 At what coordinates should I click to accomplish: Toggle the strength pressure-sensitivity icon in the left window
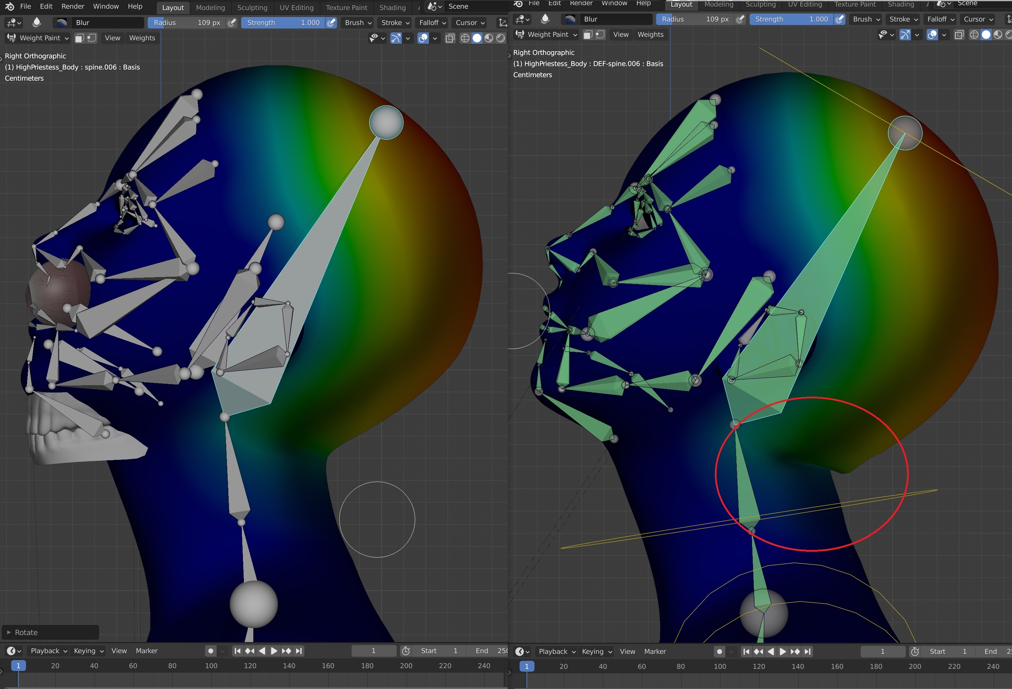pyautogui.click(x=332, y=23)
